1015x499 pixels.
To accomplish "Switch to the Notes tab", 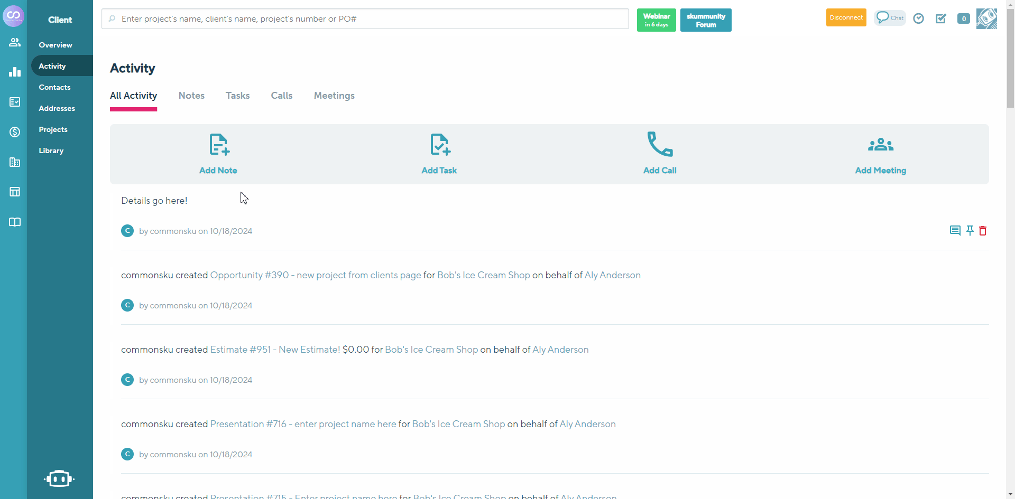I will (x=191, y=96).
